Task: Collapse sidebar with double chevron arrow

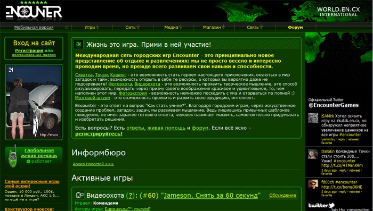Action: [x=67, y=27]
